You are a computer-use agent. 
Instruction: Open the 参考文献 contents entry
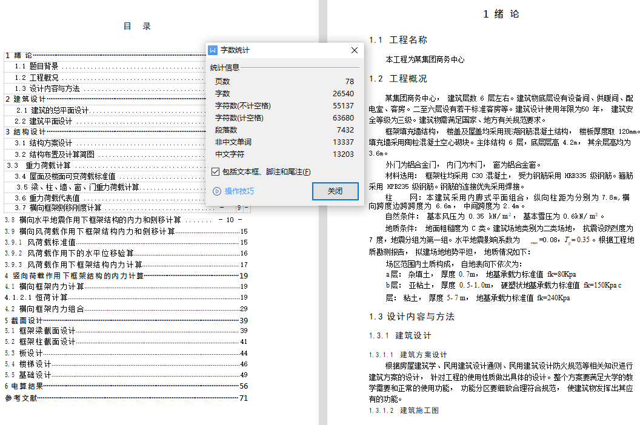21,398
